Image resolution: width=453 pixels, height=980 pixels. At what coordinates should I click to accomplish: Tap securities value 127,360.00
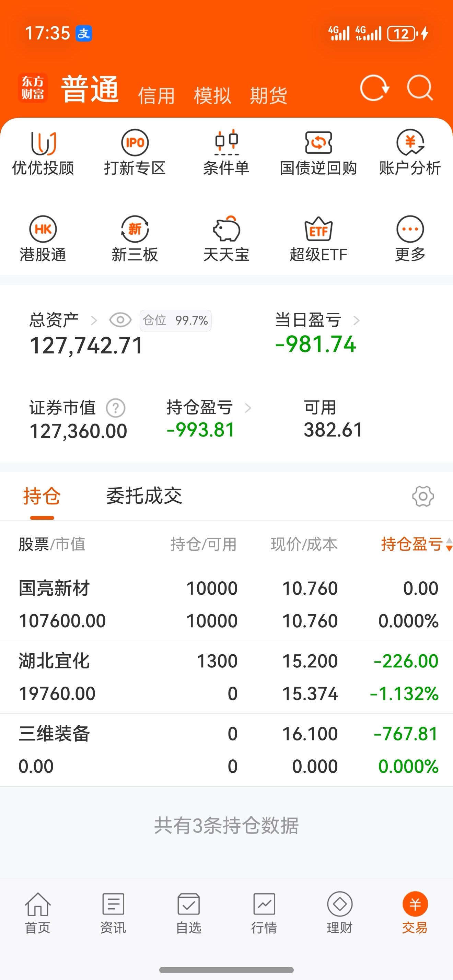pyautogui.click(x=78, y=431)
